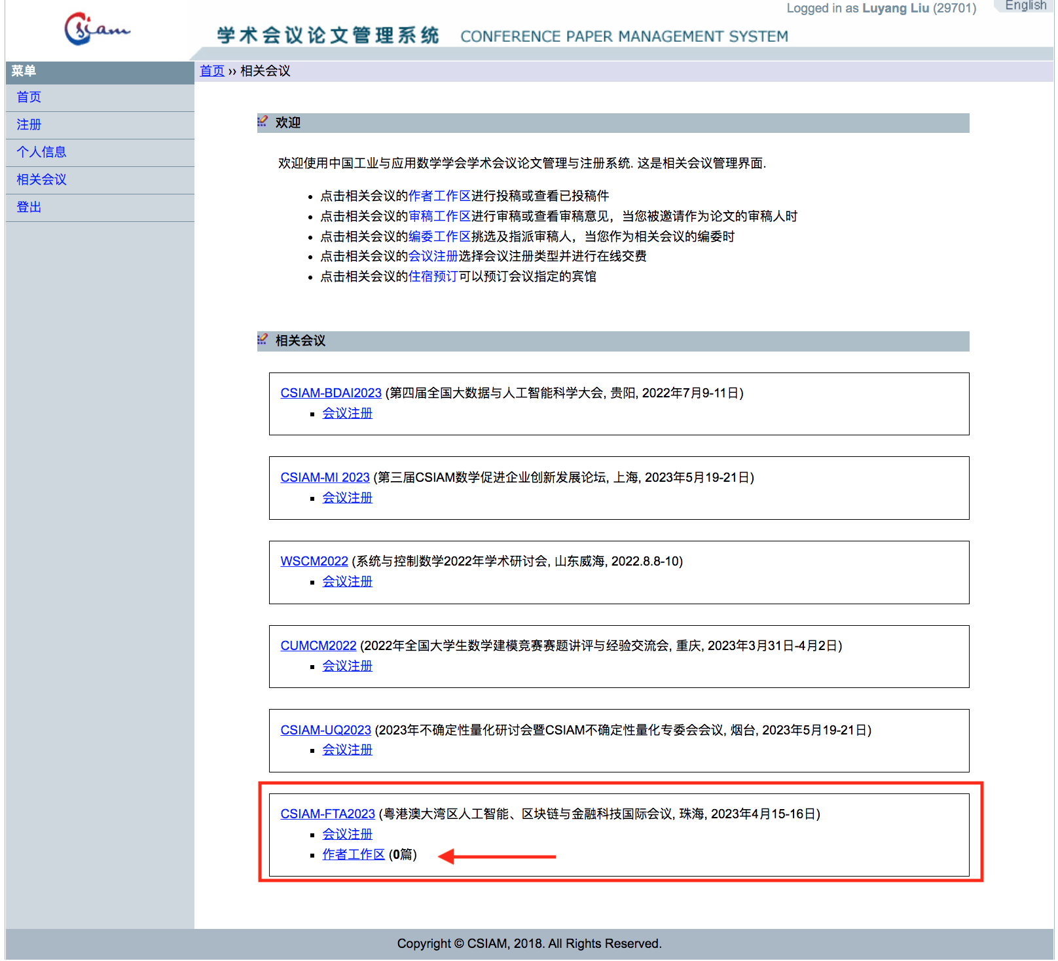The width and height of the screenshot is (1058, 961).
Task: Click the 首页 breadcrumb link
Action: [x=212, y=71]
